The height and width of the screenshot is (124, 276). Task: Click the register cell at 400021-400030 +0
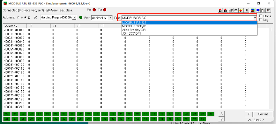coord(29,38)
